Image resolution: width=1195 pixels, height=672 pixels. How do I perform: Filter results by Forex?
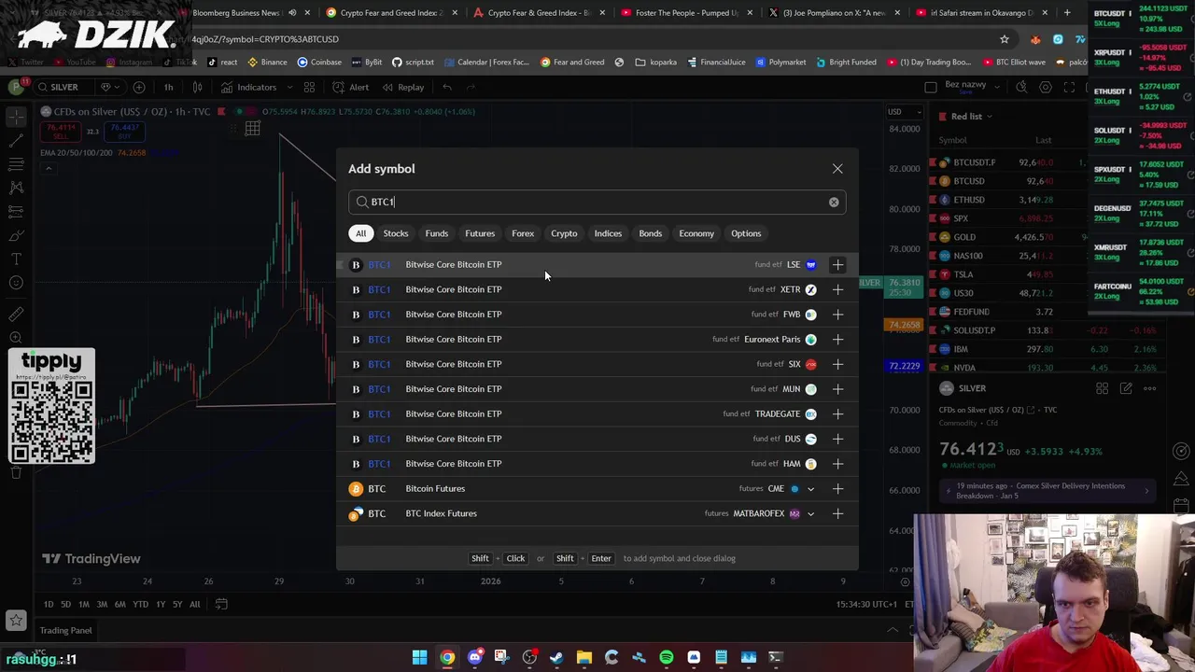523,233
